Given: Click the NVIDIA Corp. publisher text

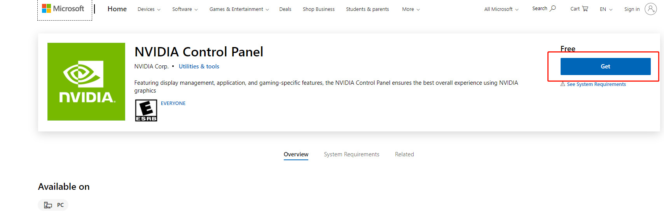Looking at the screenshot, I should 152,66.
